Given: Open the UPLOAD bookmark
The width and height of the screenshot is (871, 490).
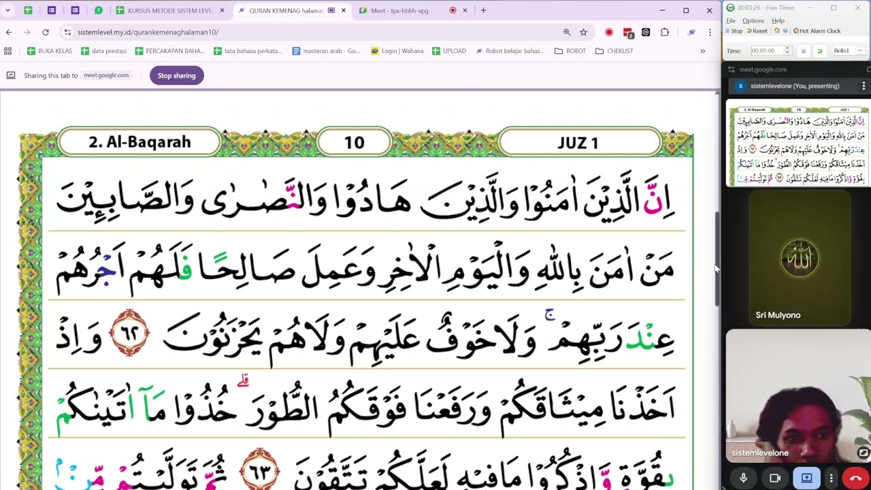Looking at the screenshot, I should [x=449, y=51].
